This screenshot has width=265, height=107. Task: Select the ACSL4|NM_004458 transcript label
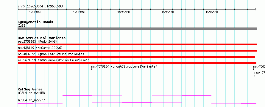31,93
